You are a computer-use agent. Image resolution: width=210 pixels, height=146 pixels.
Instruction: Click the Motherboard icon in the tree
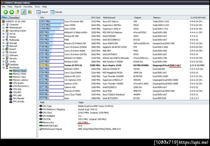tap(7, 28)
